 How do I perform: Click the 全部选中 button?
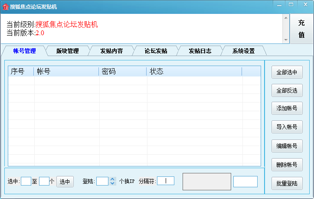coord(287,72)
